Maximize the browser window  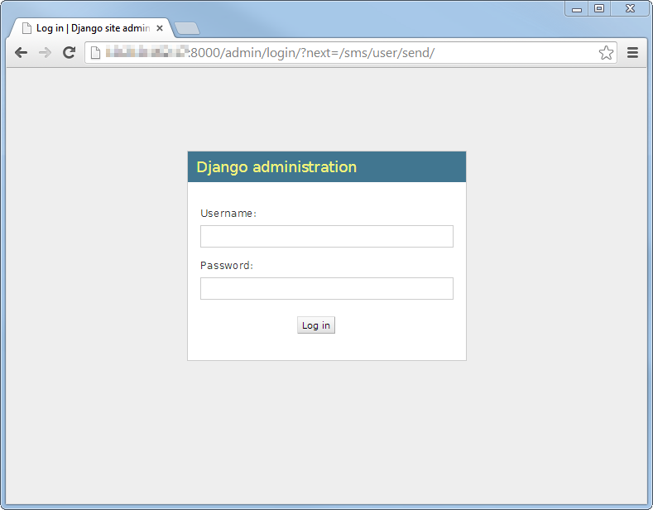pyautogui.click(x=599, y=9)
